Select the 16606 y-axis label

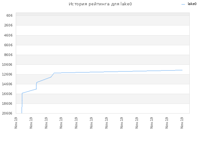[7, 94]
